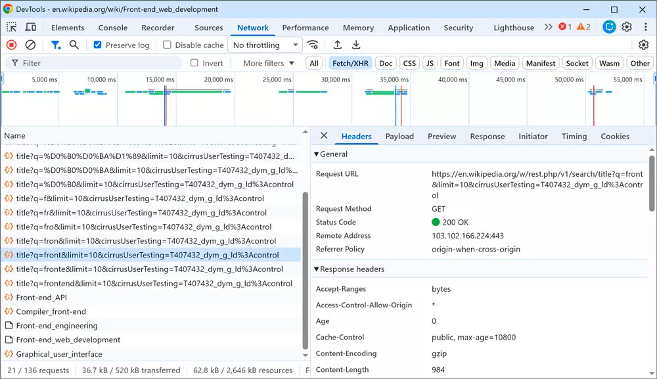
Task: Toggle the Font type filter
Action: tap(452, 63)
